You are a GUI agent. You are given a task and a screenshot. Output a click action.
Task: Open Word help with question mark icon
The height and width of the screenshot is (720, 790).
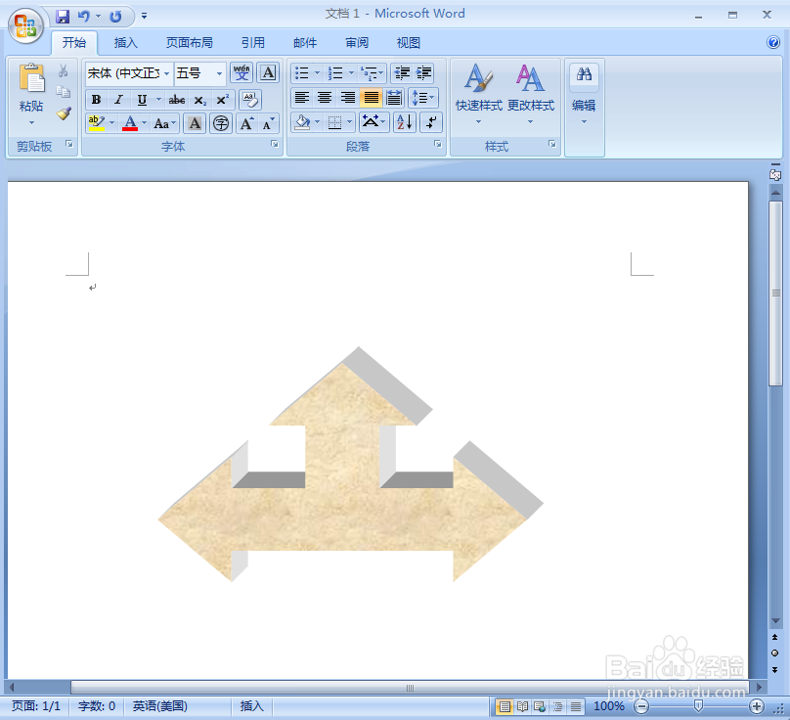772,42
